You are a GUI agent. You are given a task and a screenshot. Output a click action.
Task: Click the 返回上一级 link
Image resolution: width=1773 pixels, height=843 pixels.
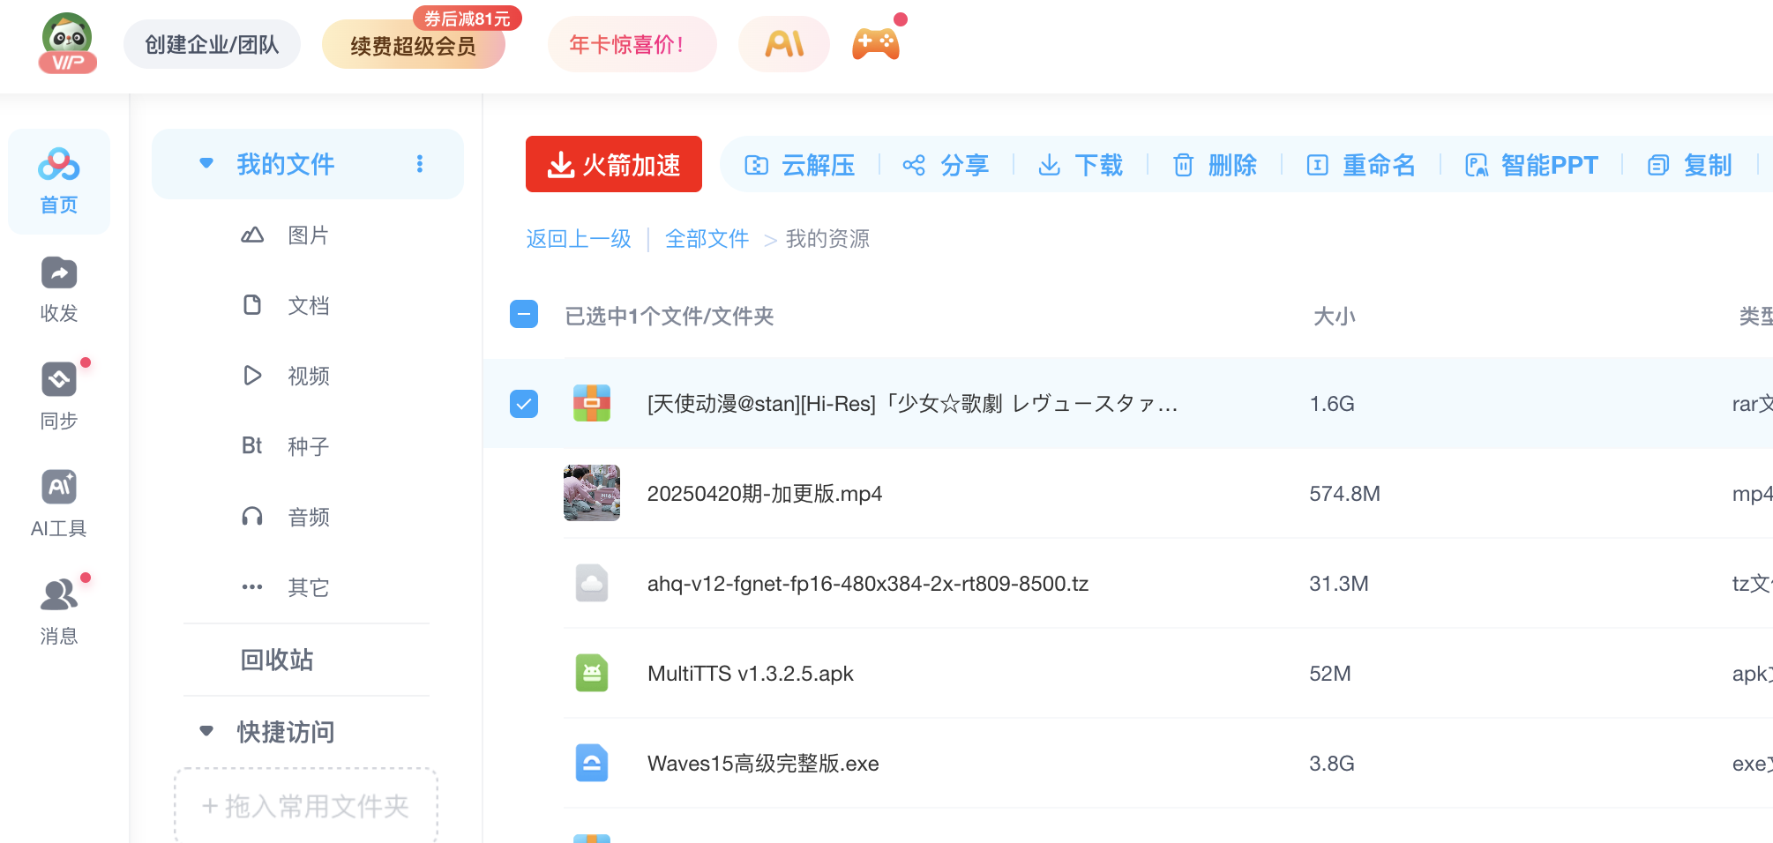(x=579, y=239)
